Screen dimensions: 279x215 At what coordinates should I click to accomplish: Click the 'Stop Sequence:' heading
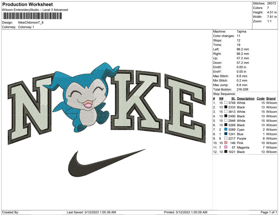click(224, 94)
